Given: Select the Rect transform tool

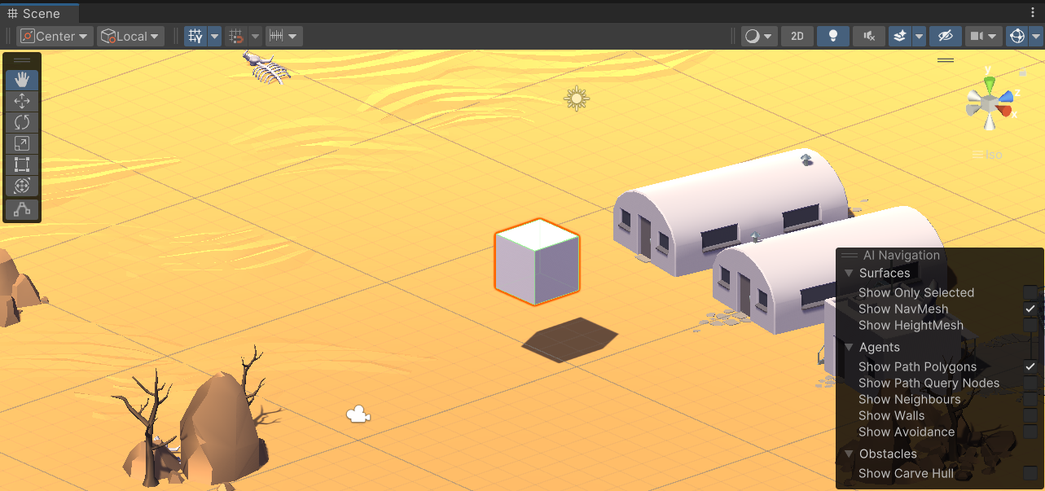Looking at the screenshot, I should [22, 164].
